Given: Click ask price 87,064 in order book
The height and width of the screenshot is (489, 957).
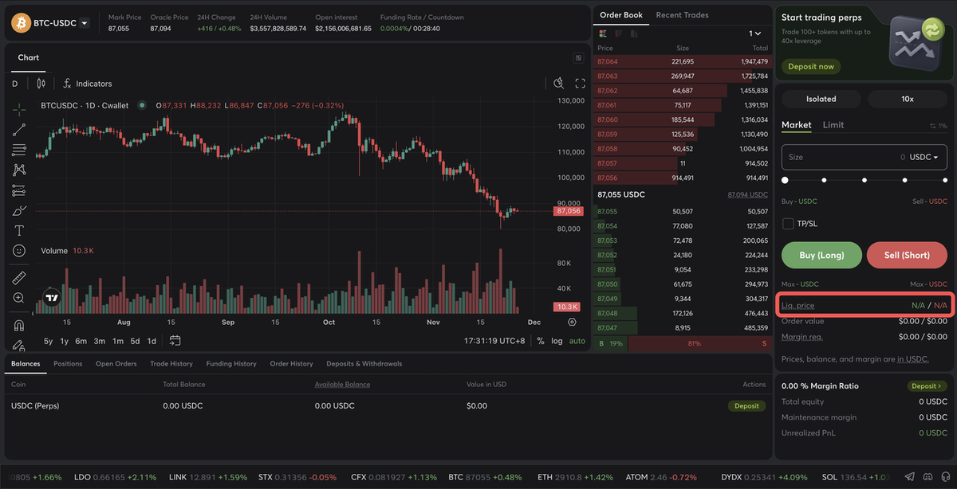Looking at the screenshot, I should (607, 61).
